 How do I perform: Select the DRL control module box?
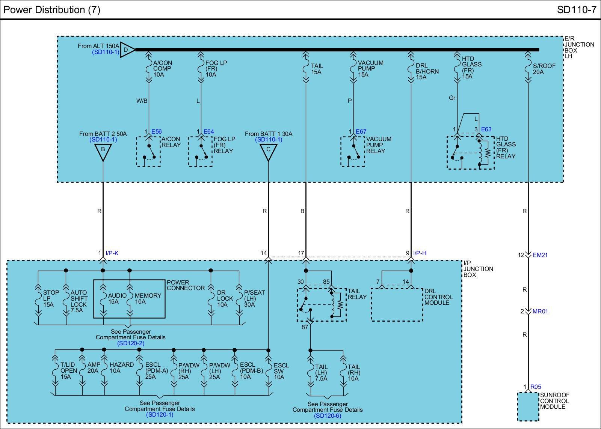[x=397, y=304]
